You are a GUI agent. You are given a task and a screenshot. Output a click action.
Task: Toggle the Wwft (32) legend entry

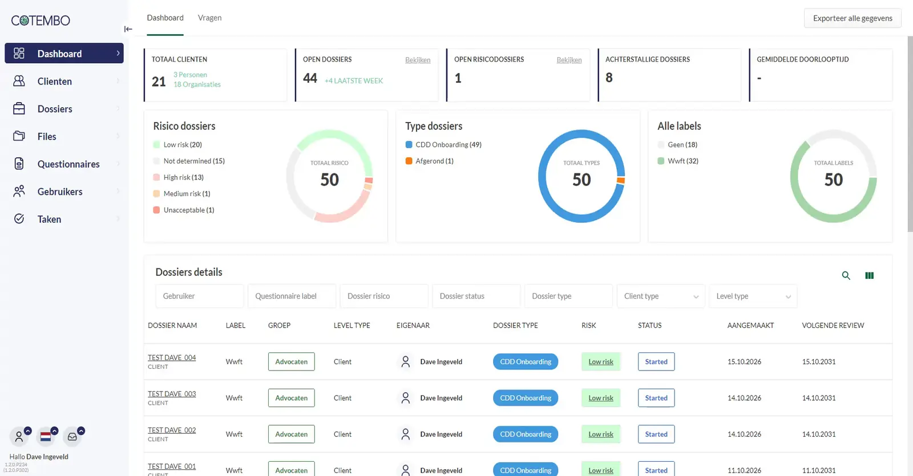[x=678, y=161]
